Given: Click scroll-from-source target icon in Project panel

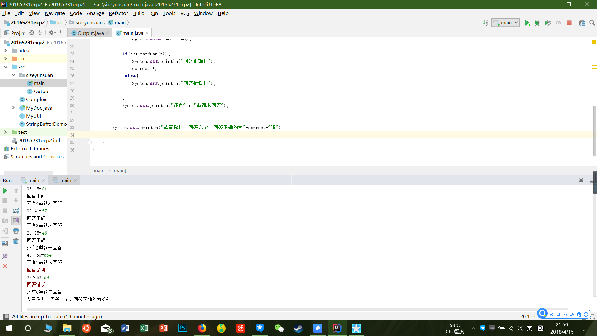Looking at the screenshot, I should (32, 33).
